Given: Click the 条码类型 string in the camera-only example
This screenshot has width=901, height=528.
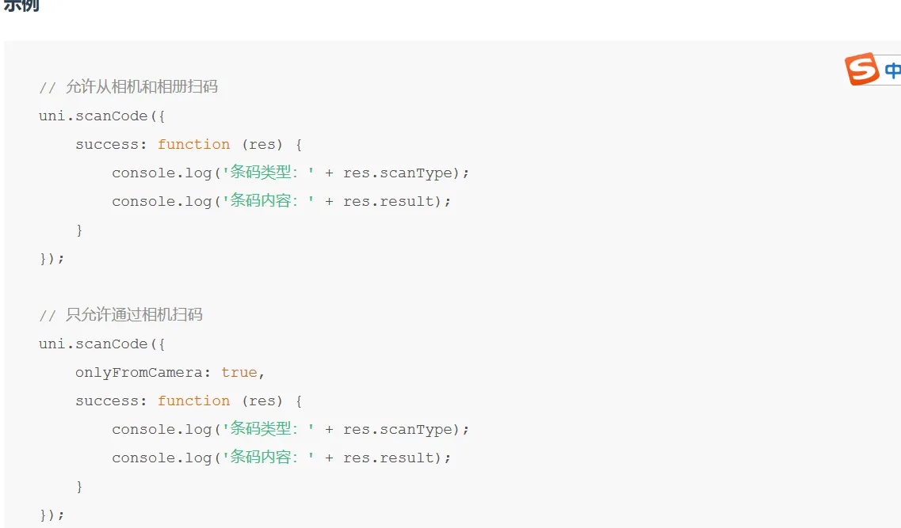Looking at the screenshot, I should pyautogui.click(x=268, y=429).
